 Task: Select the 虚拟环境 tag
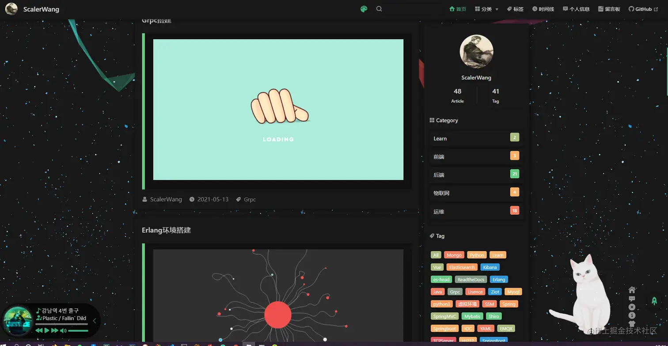(467, 304)
